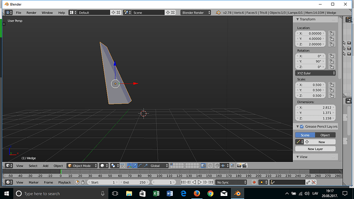Lock the Scale X value

(332, 85)
